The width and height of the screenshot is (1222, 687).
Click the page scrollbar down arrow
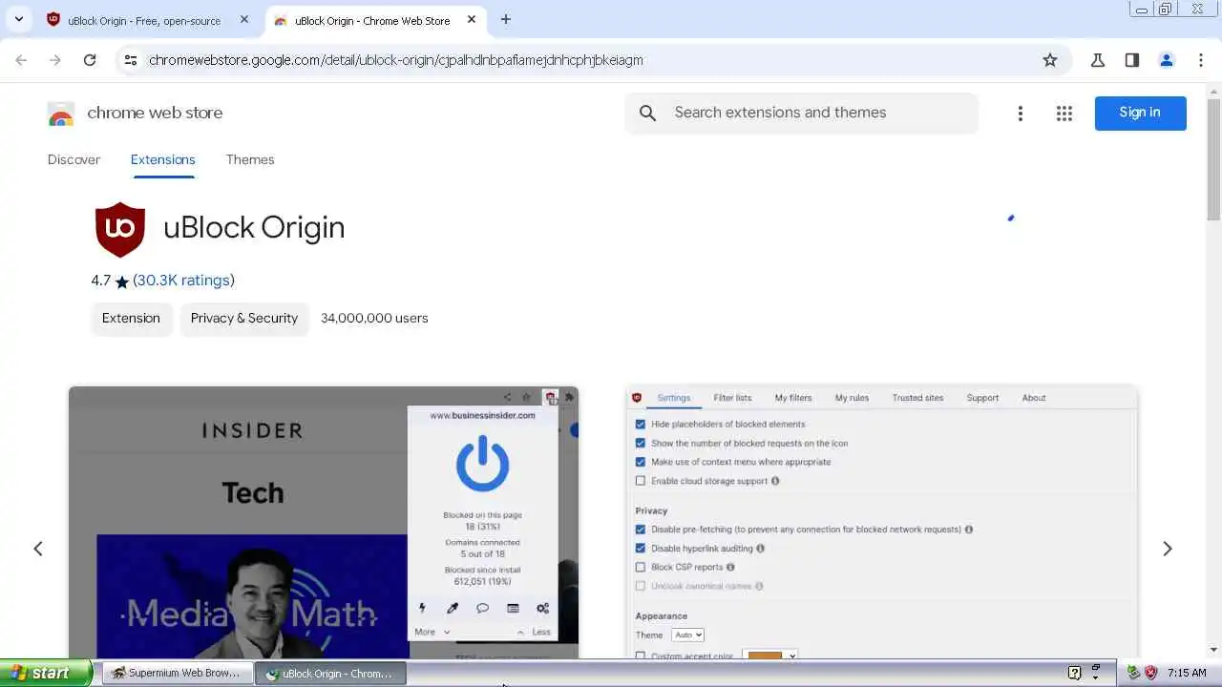click(1213, 650)
